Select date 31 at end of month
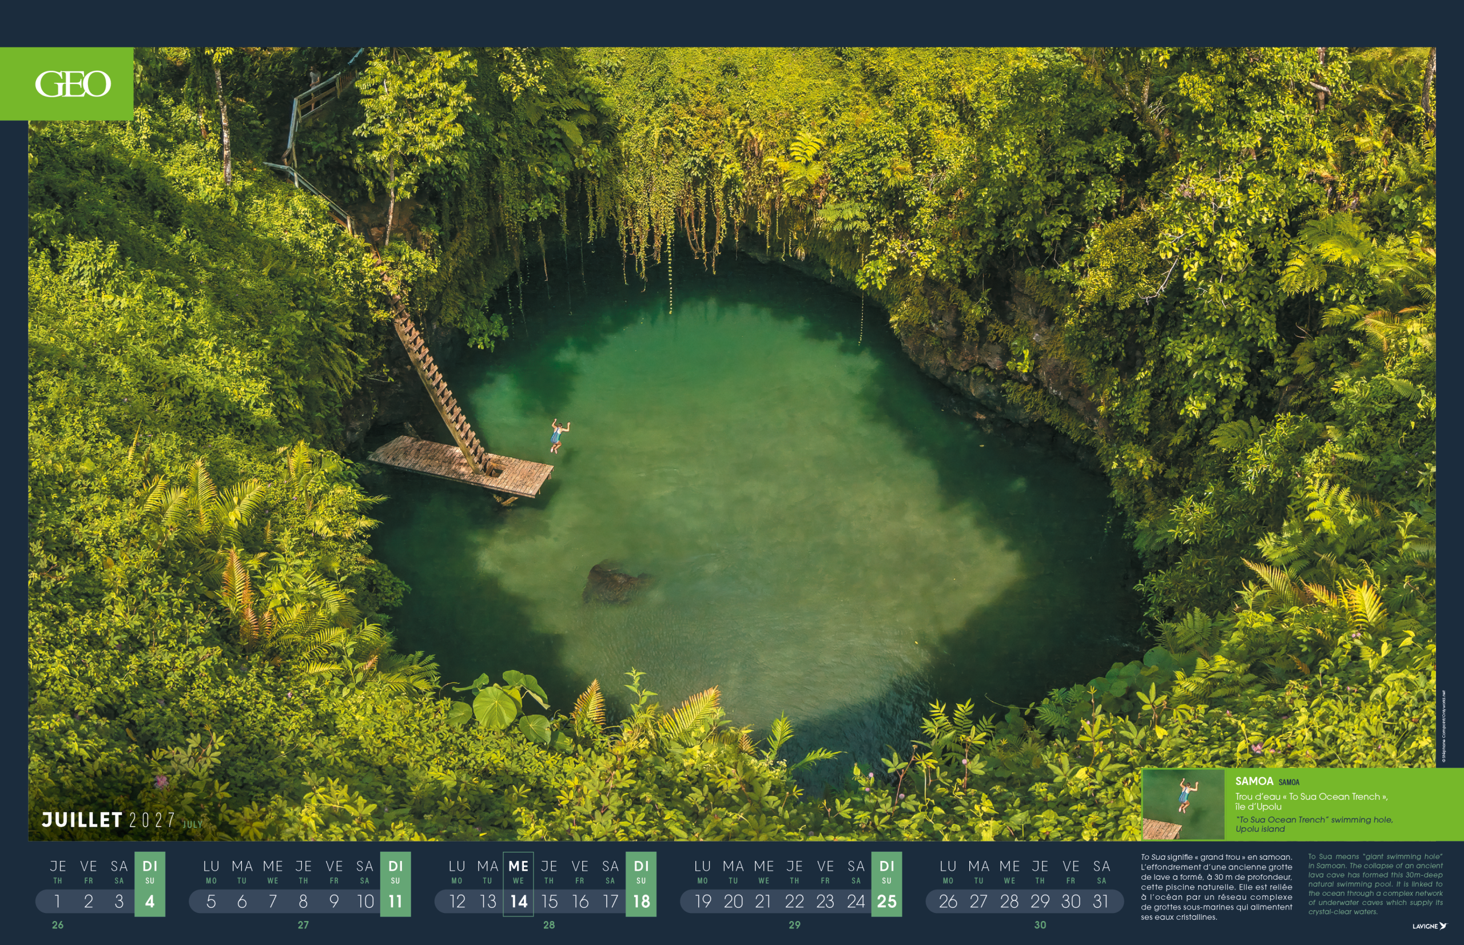1464x945 pixels. 1101,901
